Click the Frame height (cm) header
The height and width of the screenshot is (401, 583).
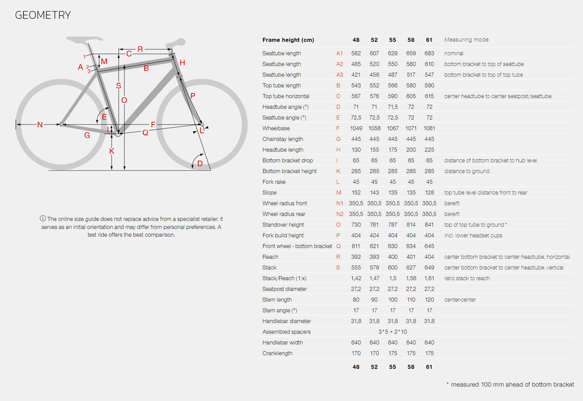[x=288, y=40]
